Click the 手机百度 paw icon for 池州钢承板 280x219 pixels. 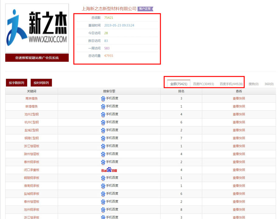point(103,209)
